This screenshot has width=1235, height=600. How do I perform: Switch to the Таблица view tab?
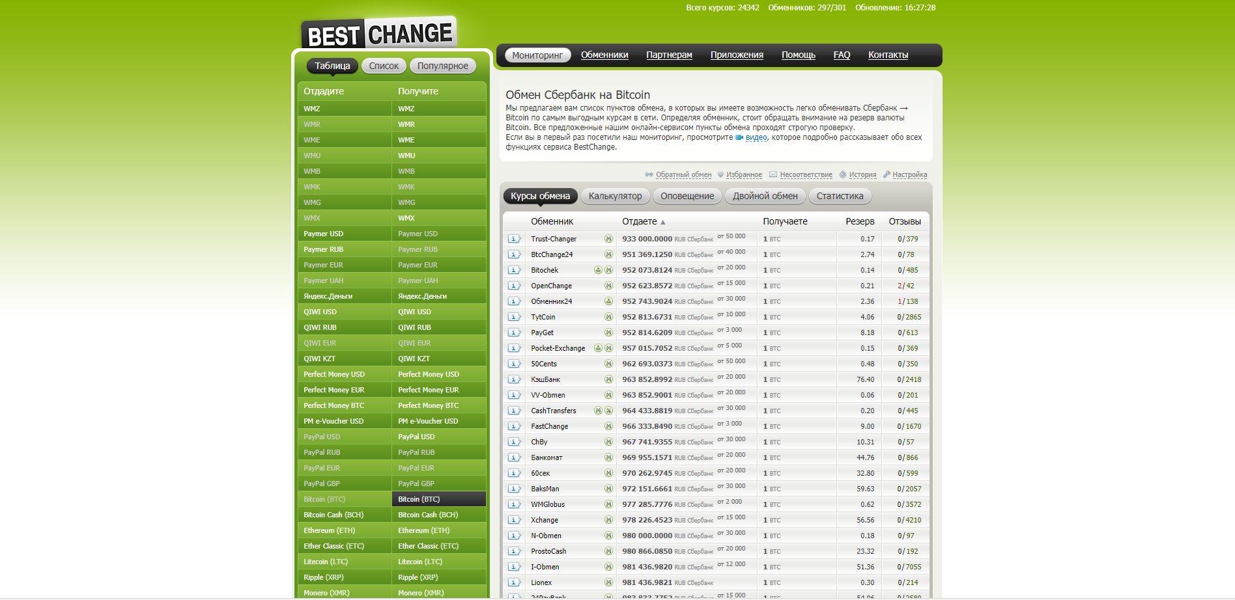(332, 66)
